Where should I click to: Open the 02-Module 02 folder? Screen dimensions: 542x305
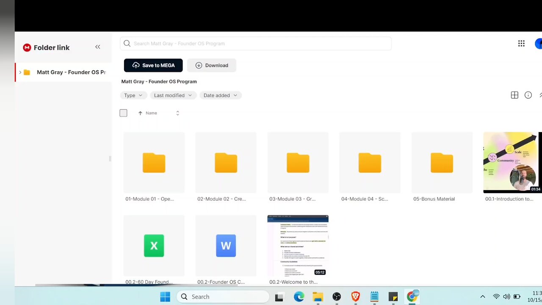(x=226, y=163)
